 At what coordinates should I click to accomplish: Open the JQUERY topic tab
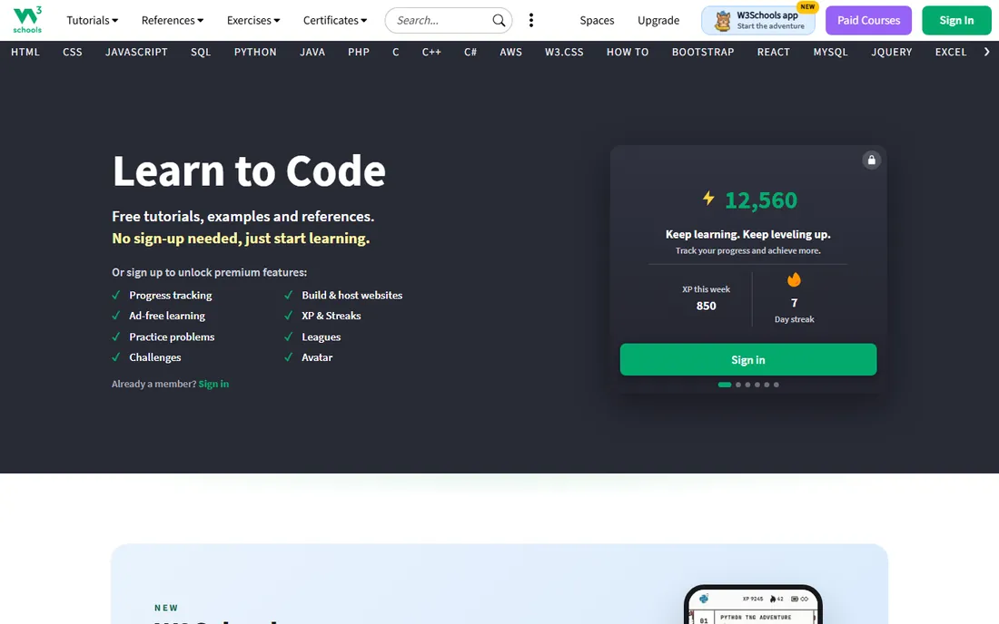[x=891, y=53]
